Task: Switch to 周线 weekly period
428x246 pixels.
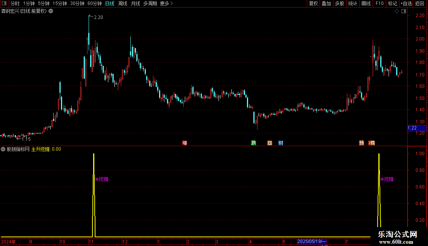Action: pyautogui.click(x=123, y=3)
